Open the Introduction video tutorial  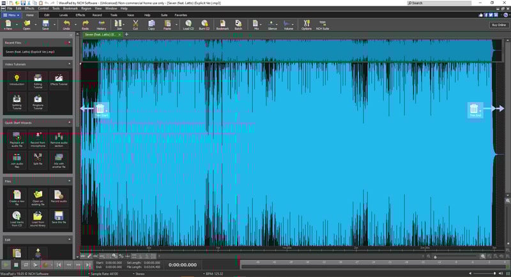(x=17, y=80)
